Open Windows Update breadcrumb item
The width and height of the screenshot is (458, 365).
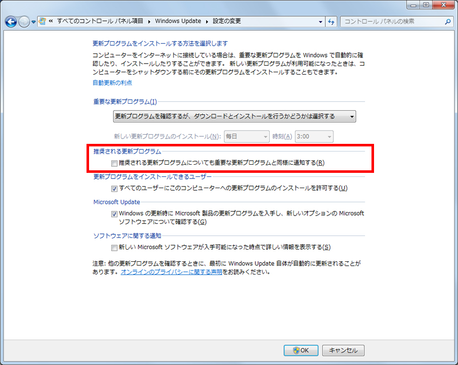[178, 21]
